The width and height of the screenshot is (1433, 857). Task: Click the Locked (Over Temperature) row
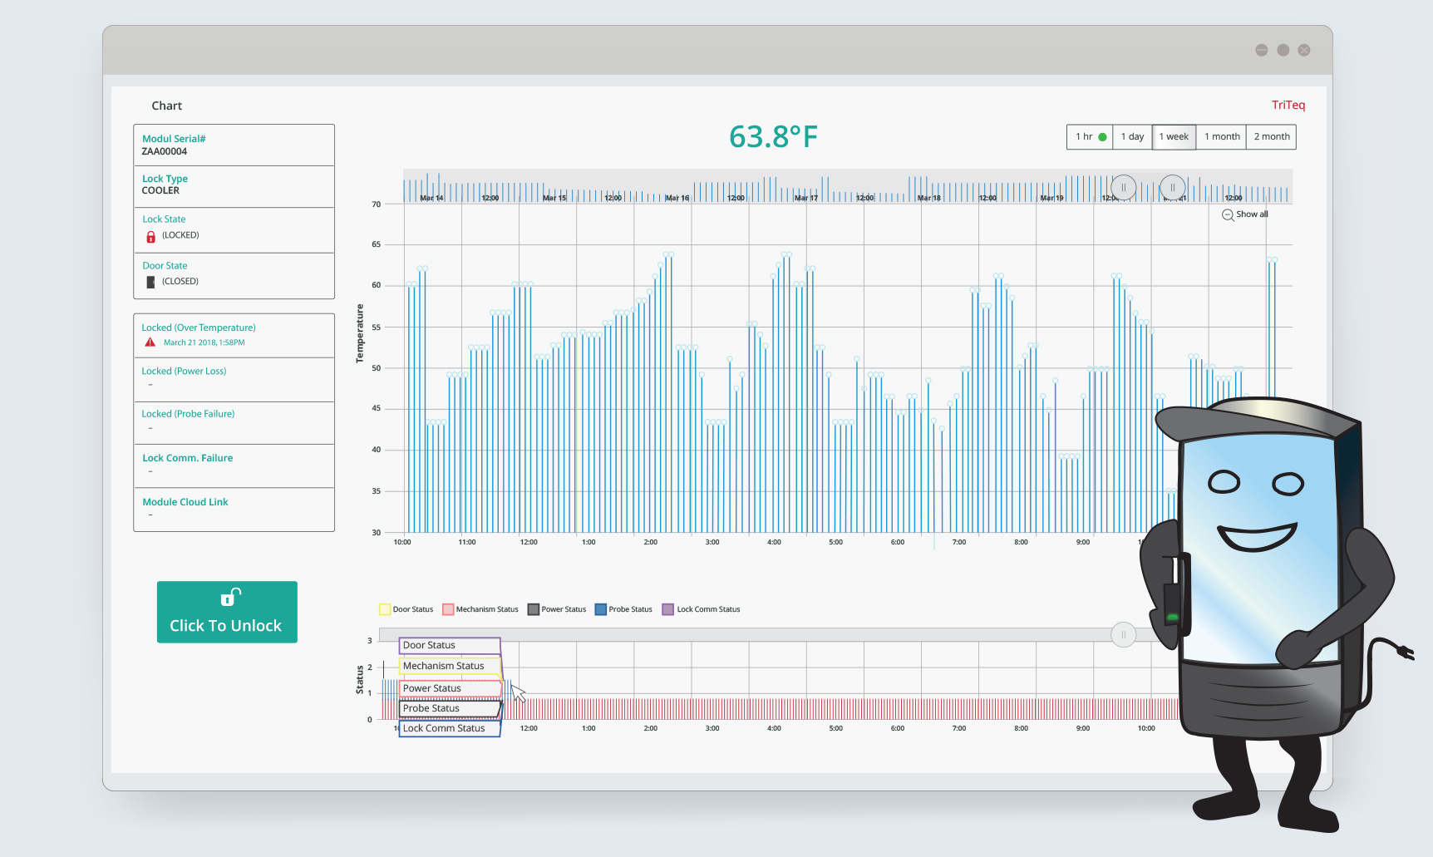click(234, 335)
